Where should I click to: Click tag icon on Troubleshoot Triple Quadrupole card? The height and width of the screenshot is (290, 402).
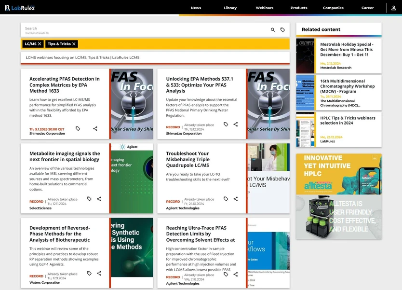(226, 199)
